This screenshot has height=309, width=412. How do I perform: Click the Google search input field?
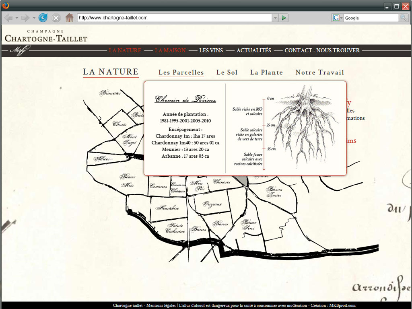371,18
